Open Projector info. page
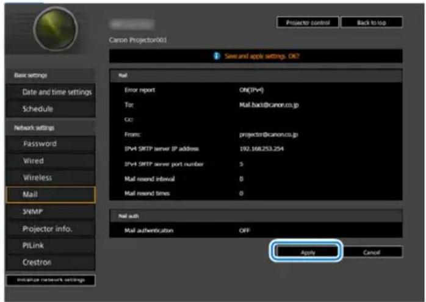This screenshot has width=426, height=302. [51, 229]
